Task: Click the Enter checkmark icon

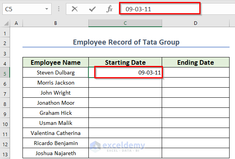Action: (x=92, y=9)
